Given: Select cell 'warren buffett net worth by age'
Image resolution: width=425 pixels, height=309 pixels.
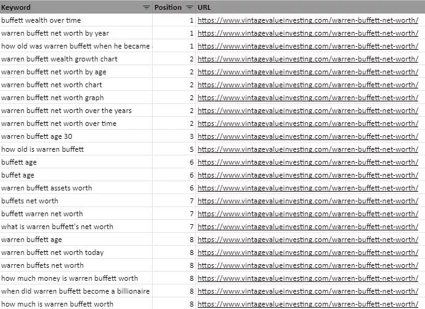Looking at the screenshot, I should coord(76,72).
